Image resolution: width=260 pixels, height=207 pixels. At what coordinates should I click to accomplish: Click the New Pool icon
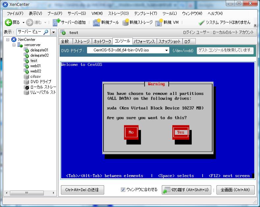click(97, 22)
